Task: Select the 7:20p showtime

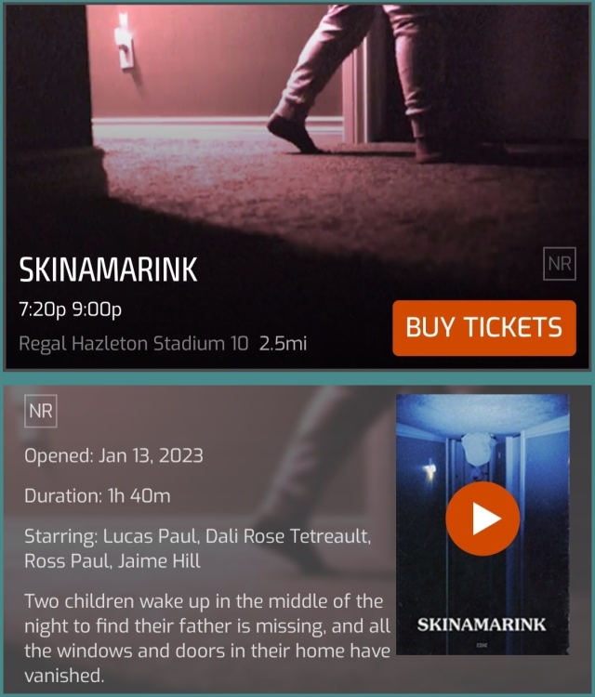Action: 42,309
